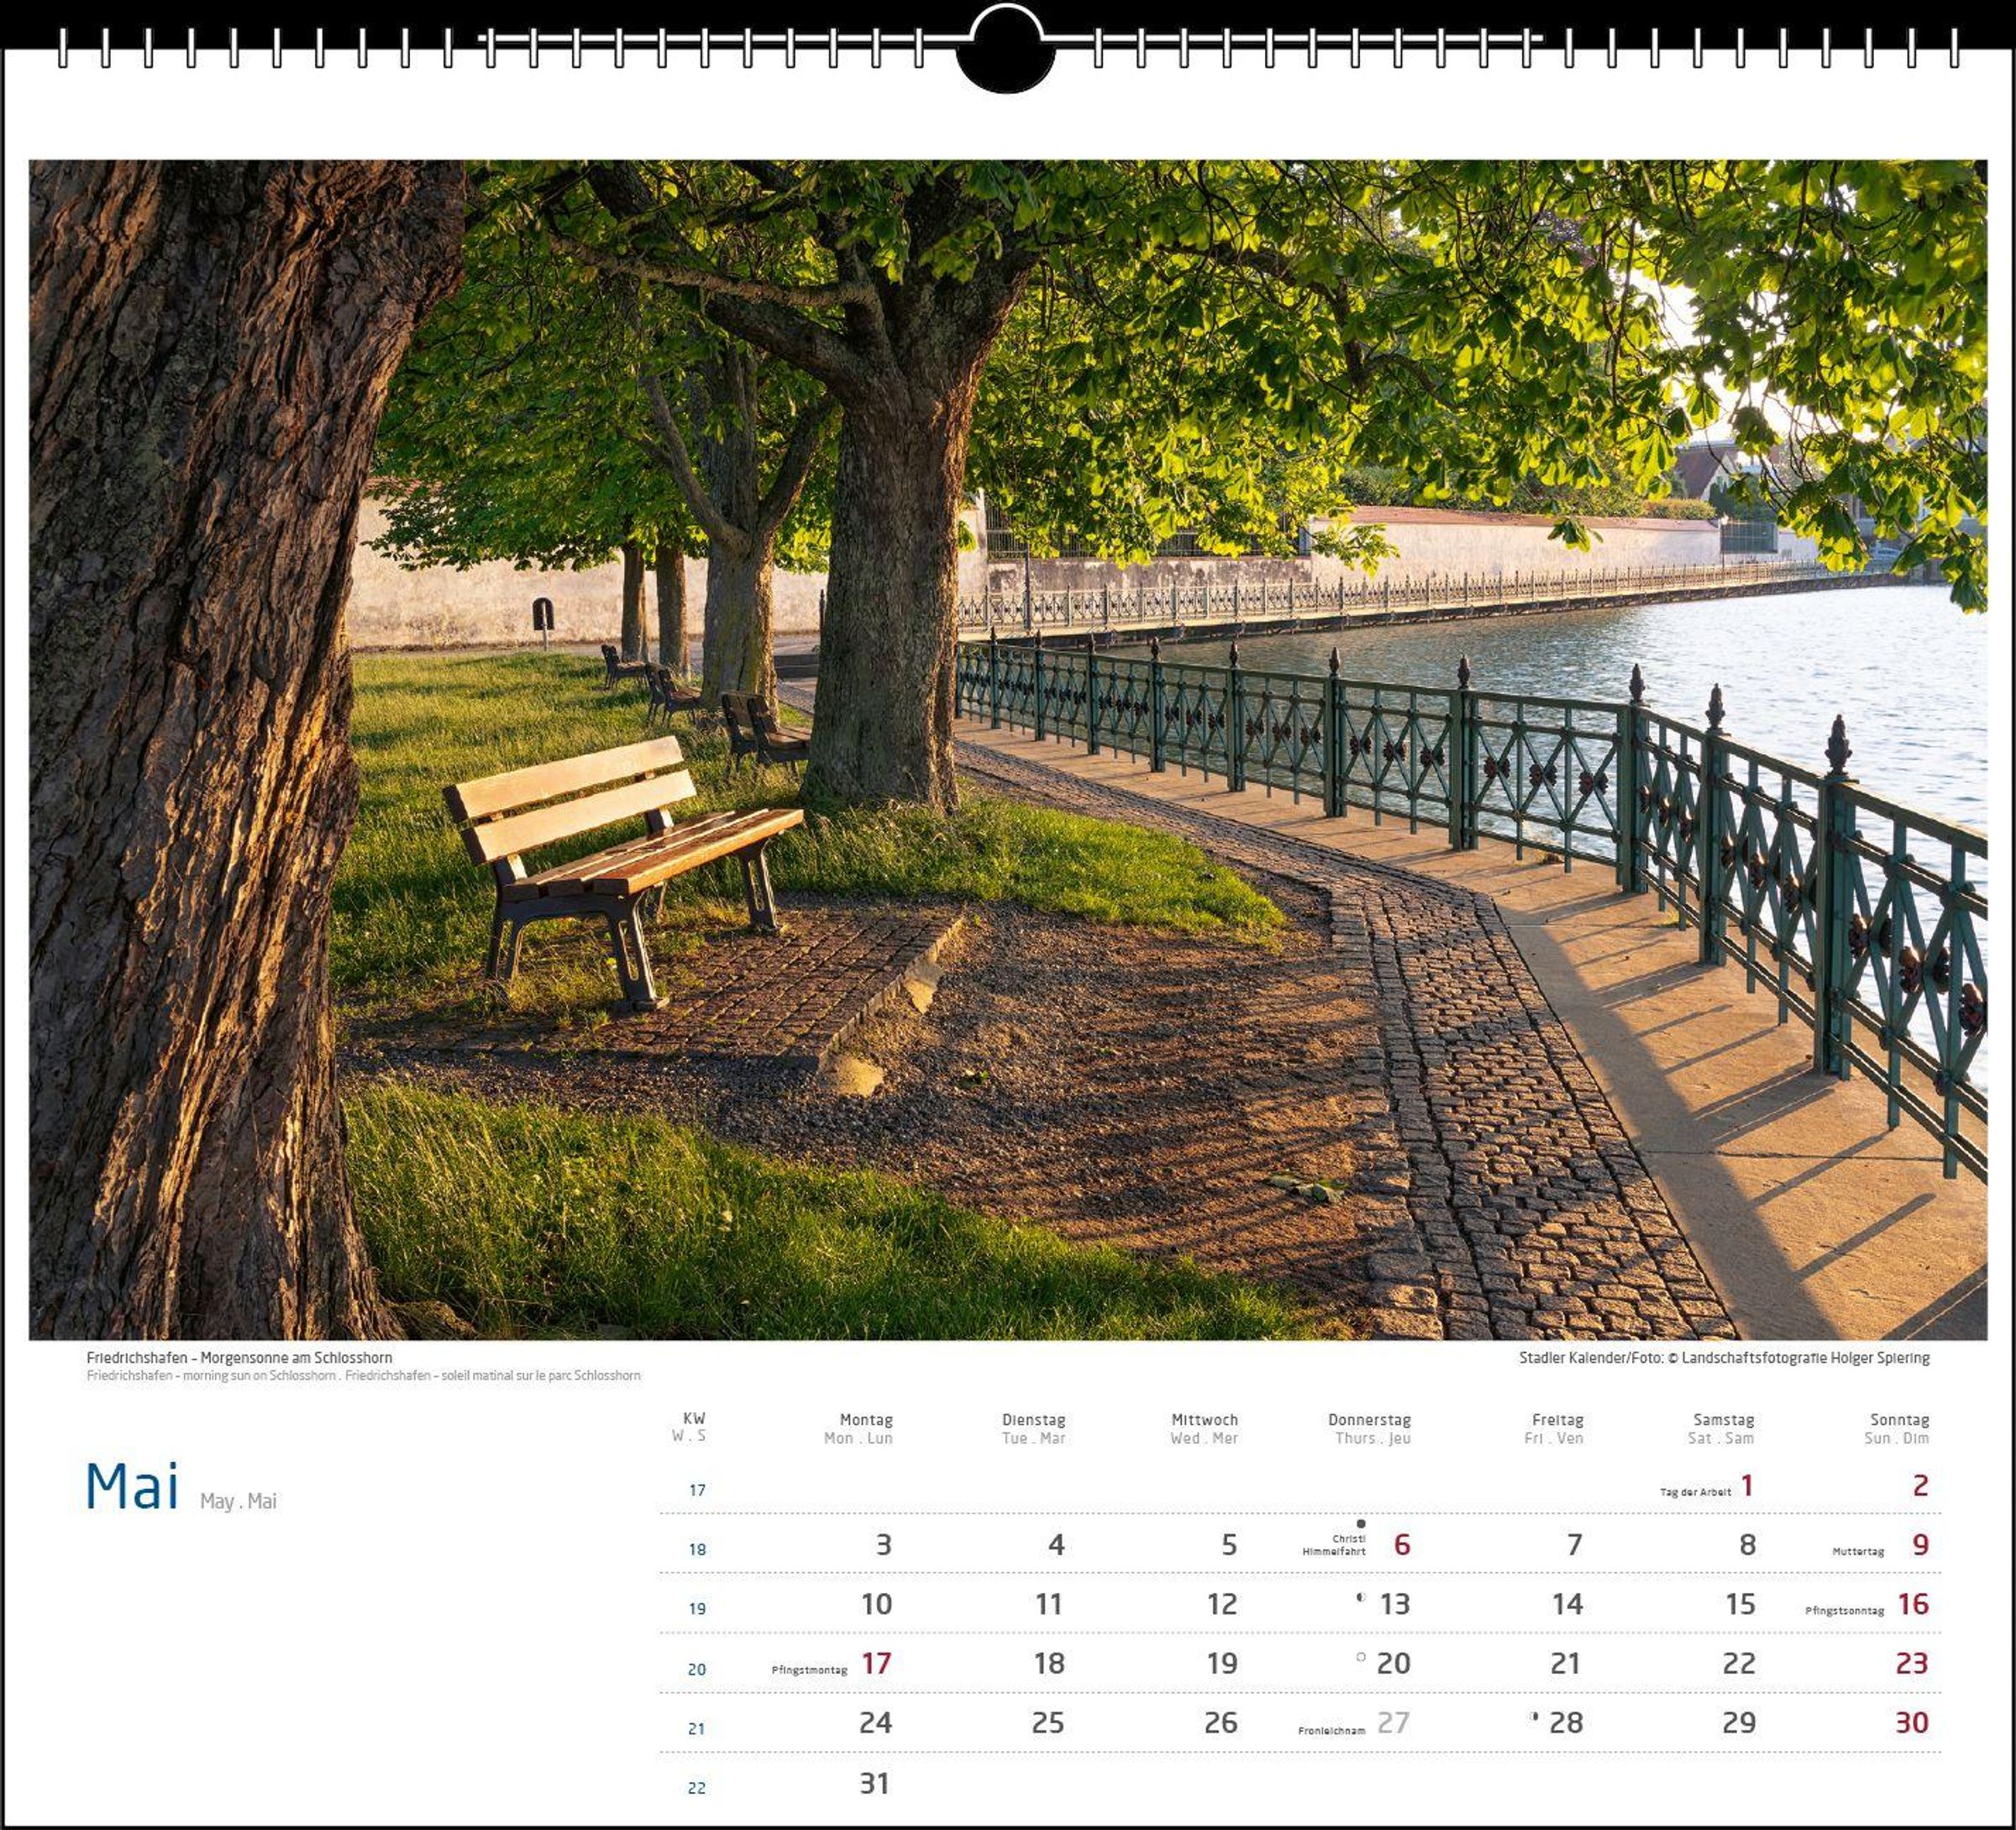Click the Tag der Arbeit label
The height and width of the screenshot is (1830, 2016).
coord(1695,1492)
